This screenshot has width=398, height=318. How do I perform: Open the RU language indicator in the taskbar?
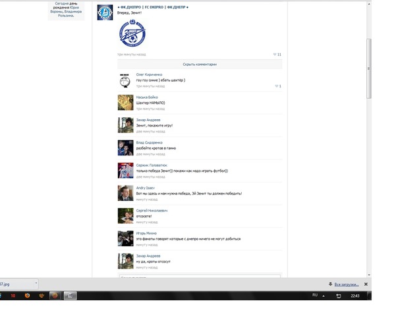click(314, 296)
